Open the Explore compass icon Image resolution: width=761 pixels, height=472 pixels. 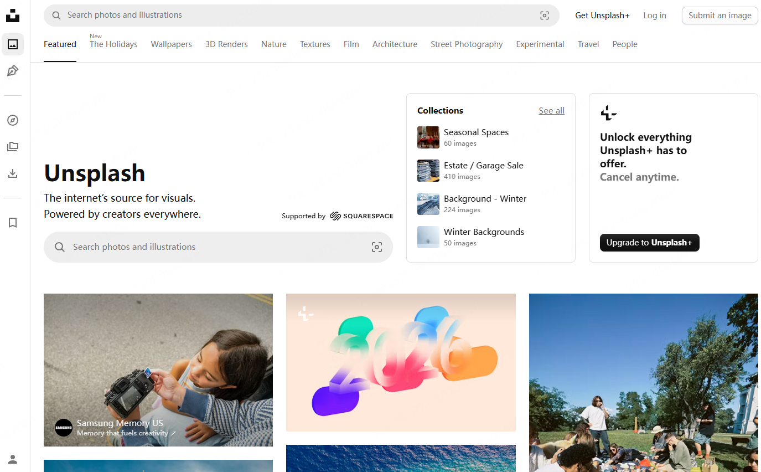(x=13, y=120)
